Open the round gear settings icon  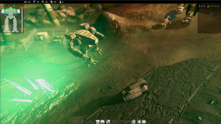(x=139, y=122)
